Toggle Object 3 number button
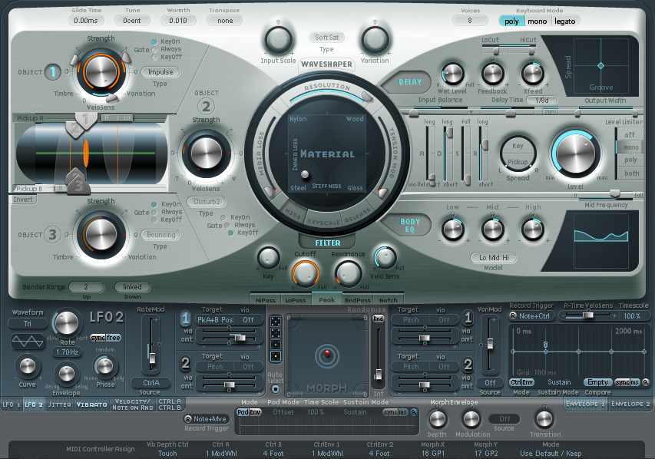Screen dimensions: 655x459 coord(52,234)
